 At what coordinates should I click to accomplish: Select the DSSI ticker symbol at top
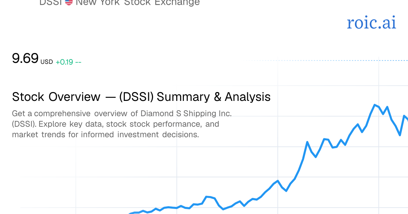(51, 2)
